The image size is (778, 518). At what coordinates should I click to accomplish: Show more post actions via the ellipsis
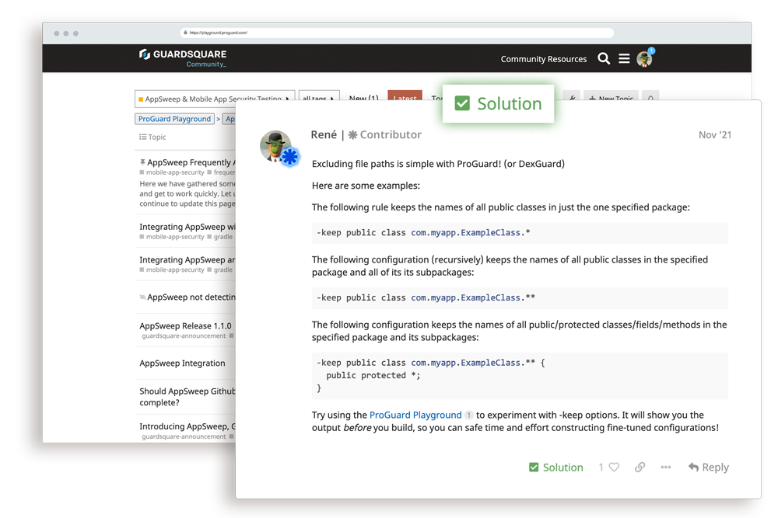(666, 467)
